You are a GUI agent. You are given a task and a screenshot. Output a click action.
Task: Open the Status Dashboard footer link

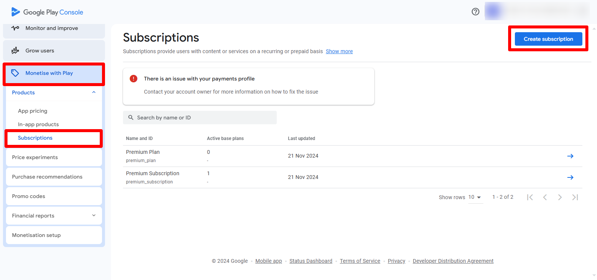[x=310, y=261]
